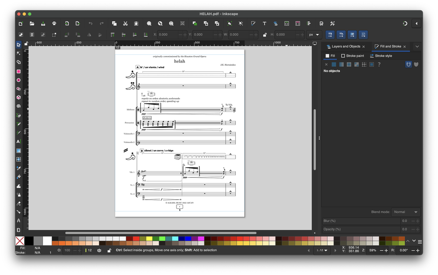Go to next page arrow
This screenshot has width=438, height=275.
(x=336, y=250)
